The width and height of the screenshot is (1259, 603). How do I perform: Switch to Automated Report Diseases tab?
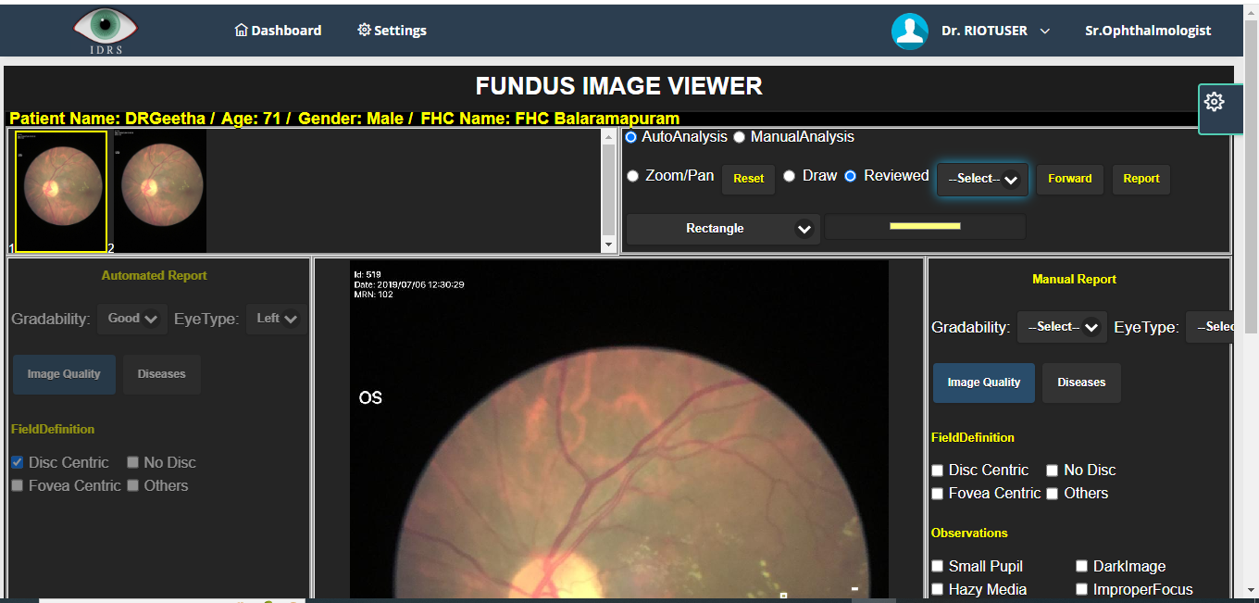(x=162, y=374)
